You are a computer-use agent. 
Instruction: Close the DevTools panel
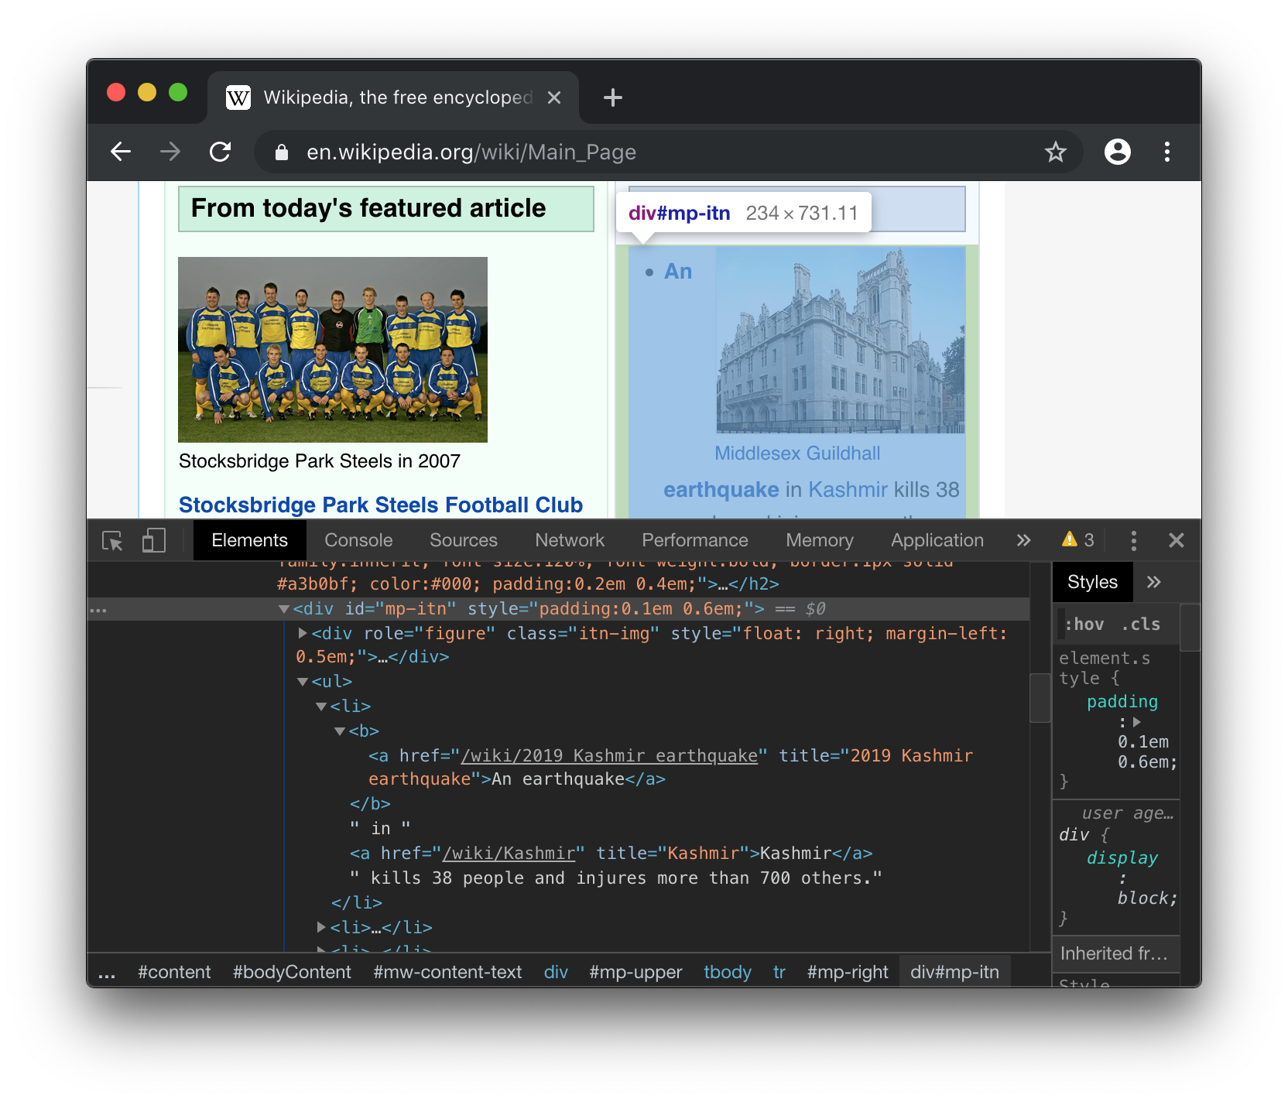point(1177,540)
